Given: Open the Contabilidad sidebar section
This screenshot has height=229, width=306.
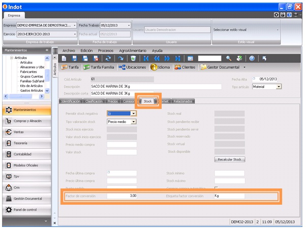Looking at the screenshot, I should pyautogui.click(x=27, y=154).
